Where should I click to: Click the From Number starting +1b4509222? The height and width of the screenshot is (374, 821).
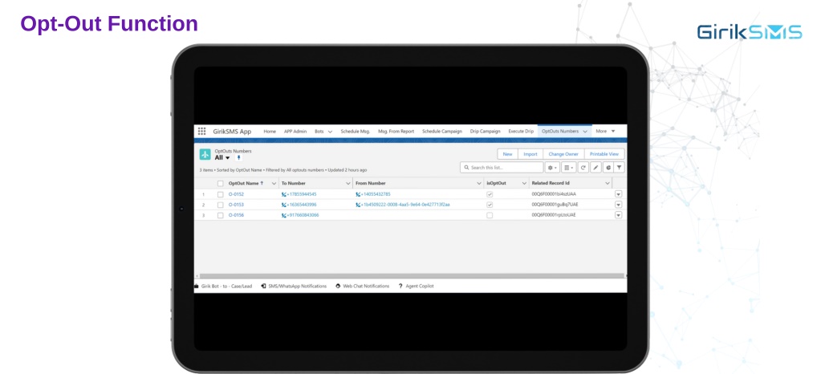405,205
